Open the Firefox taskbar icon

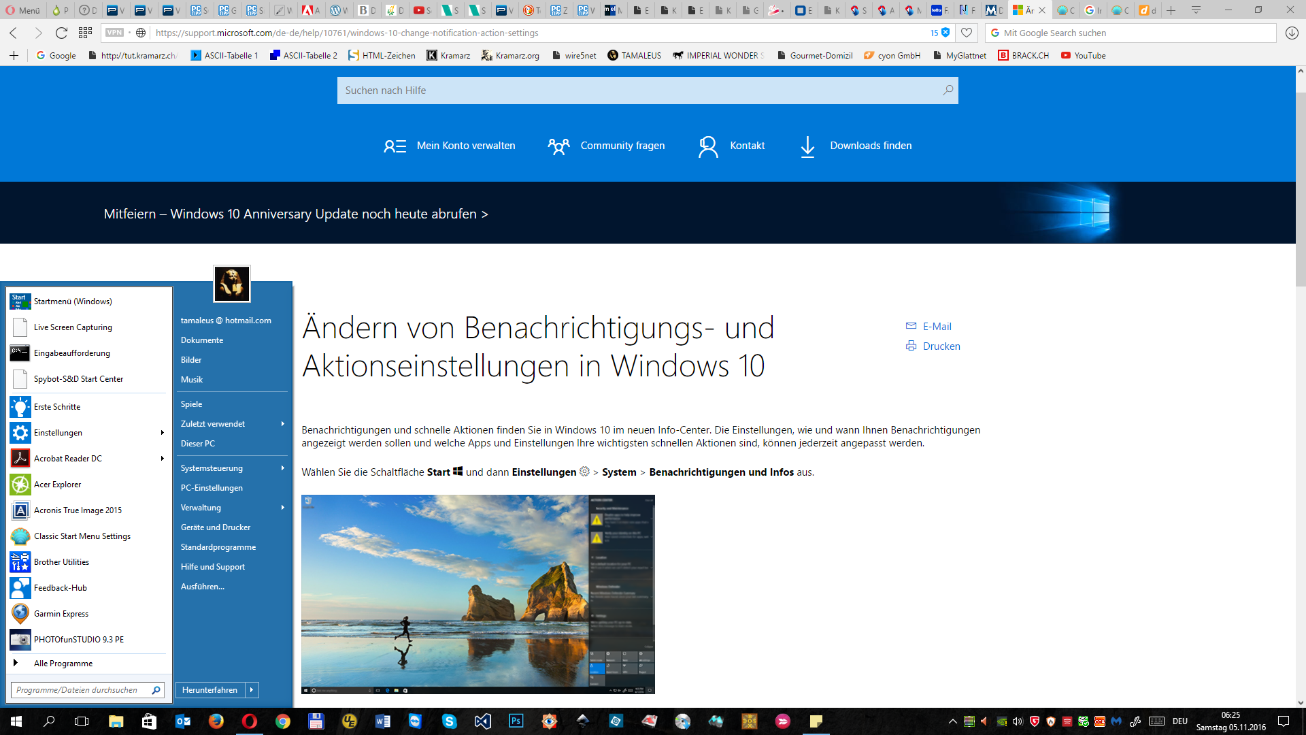tap(216, 721)
